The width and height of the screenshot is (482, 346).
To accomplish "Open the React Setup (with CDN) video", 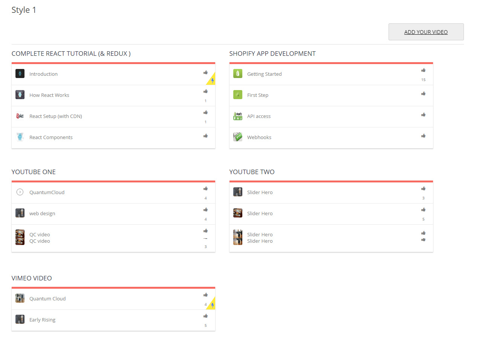I will pyautogui.click(x=55, y=116).
